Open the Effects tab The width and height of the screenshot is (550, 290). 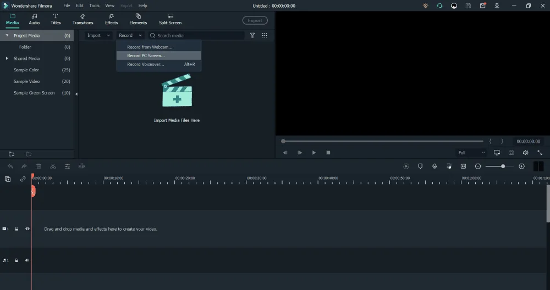click(111, 19)
